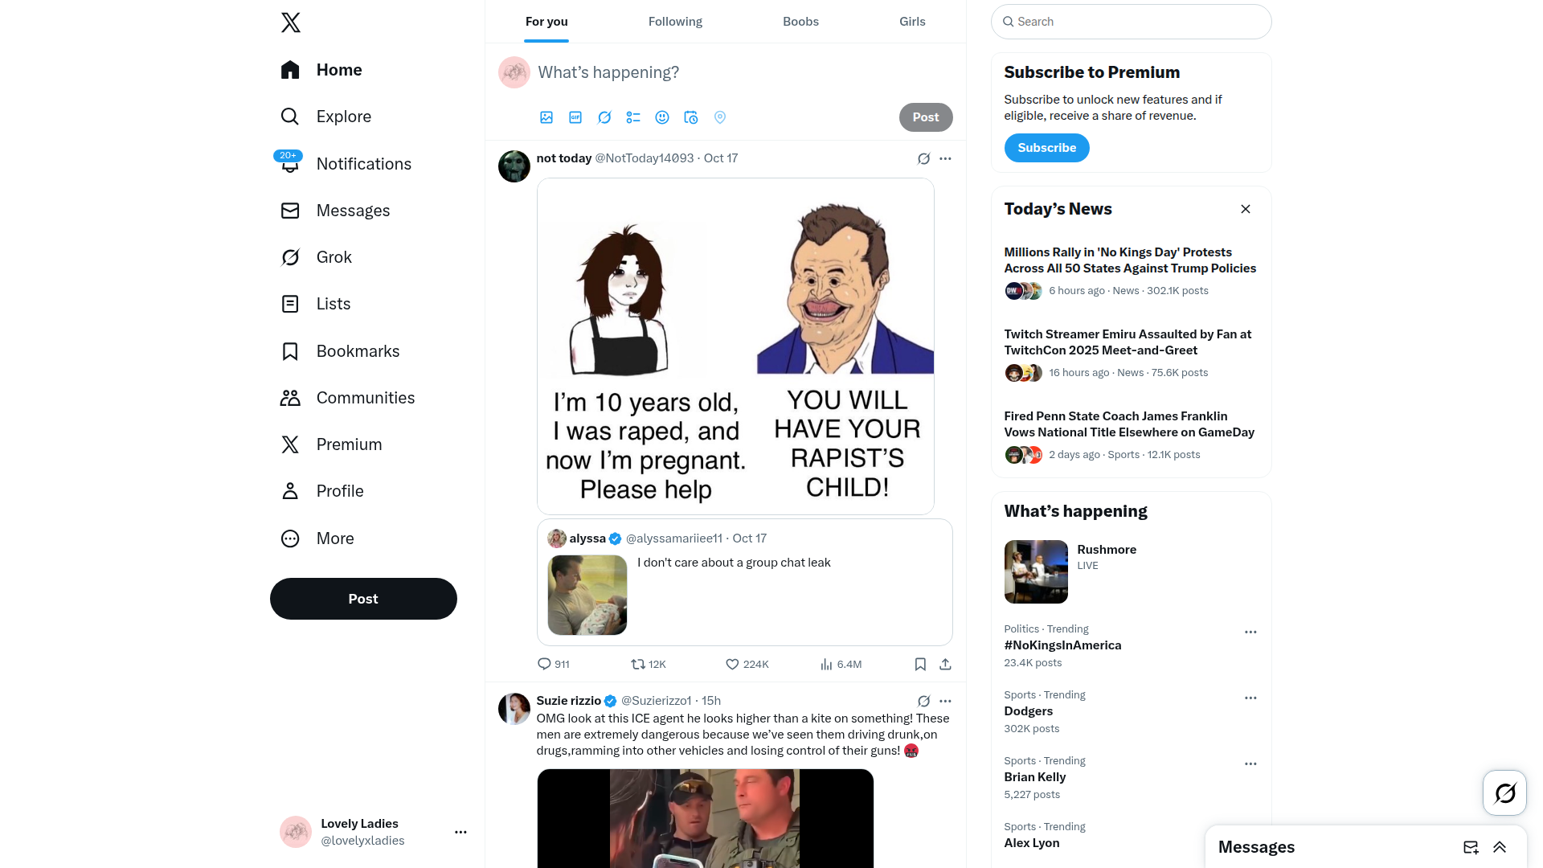
Task: Open the GIF picker icon
Action: coord(575,117)
